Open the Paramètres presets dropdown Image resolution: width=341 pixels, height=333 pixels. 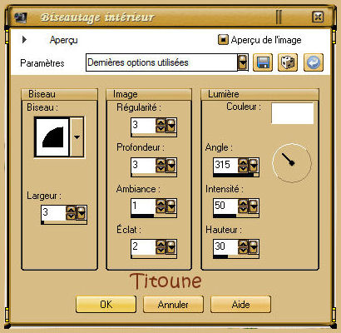click(243, 62)
